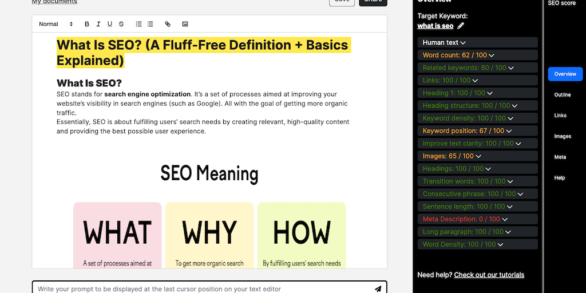Click the 'what is seo' keyword link
Screen dimensions: 586x293
pos(435,26)
